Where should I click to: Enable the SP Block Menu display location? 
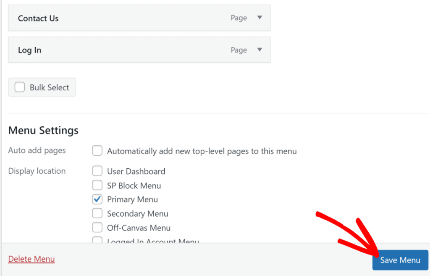tap(97, 185)
